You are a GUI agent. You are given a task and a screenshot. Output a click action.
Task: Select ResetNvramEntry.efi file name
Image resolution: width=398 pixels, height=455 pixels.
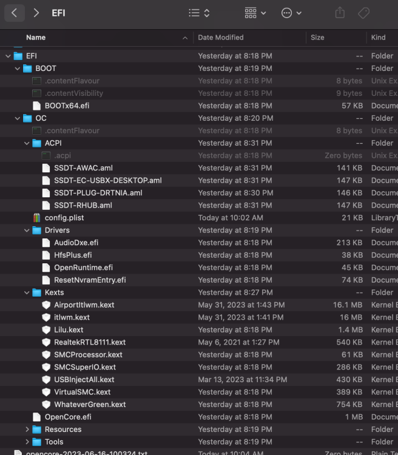coord(90,280)
